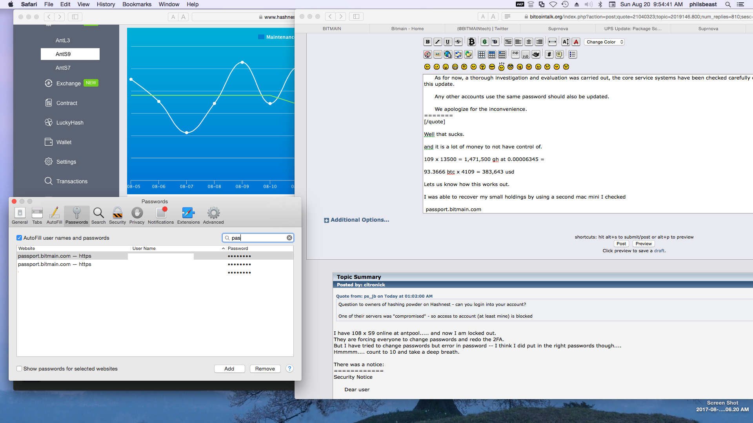Insert quote tag in post
The image size is (753, 423).
[559, 54]
